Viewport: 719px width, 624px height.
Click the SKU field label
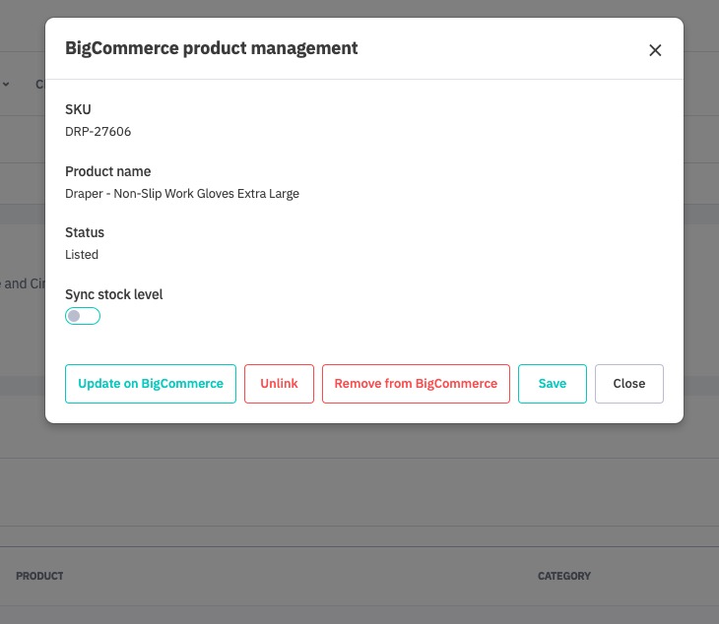(78, 109)
